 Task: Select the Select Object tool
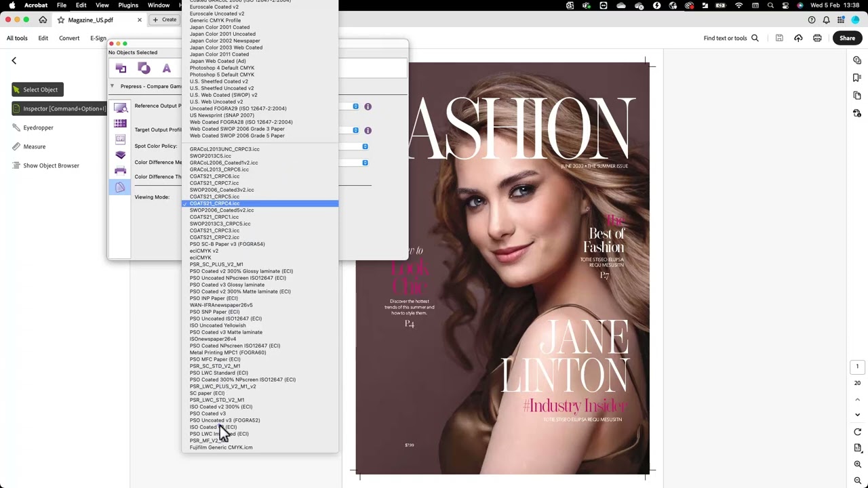37,89
